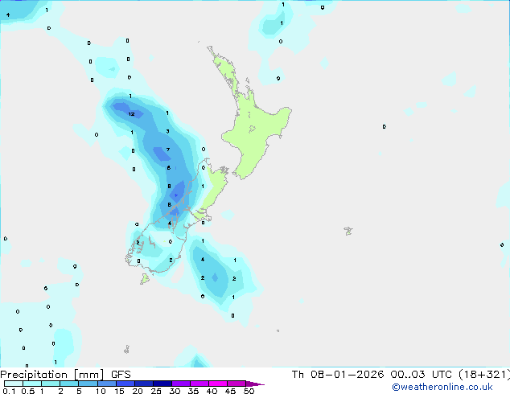Click the legend label '35'
Image resolution: width=510 pixels, height=394 pixels.
tap(193, 391)
